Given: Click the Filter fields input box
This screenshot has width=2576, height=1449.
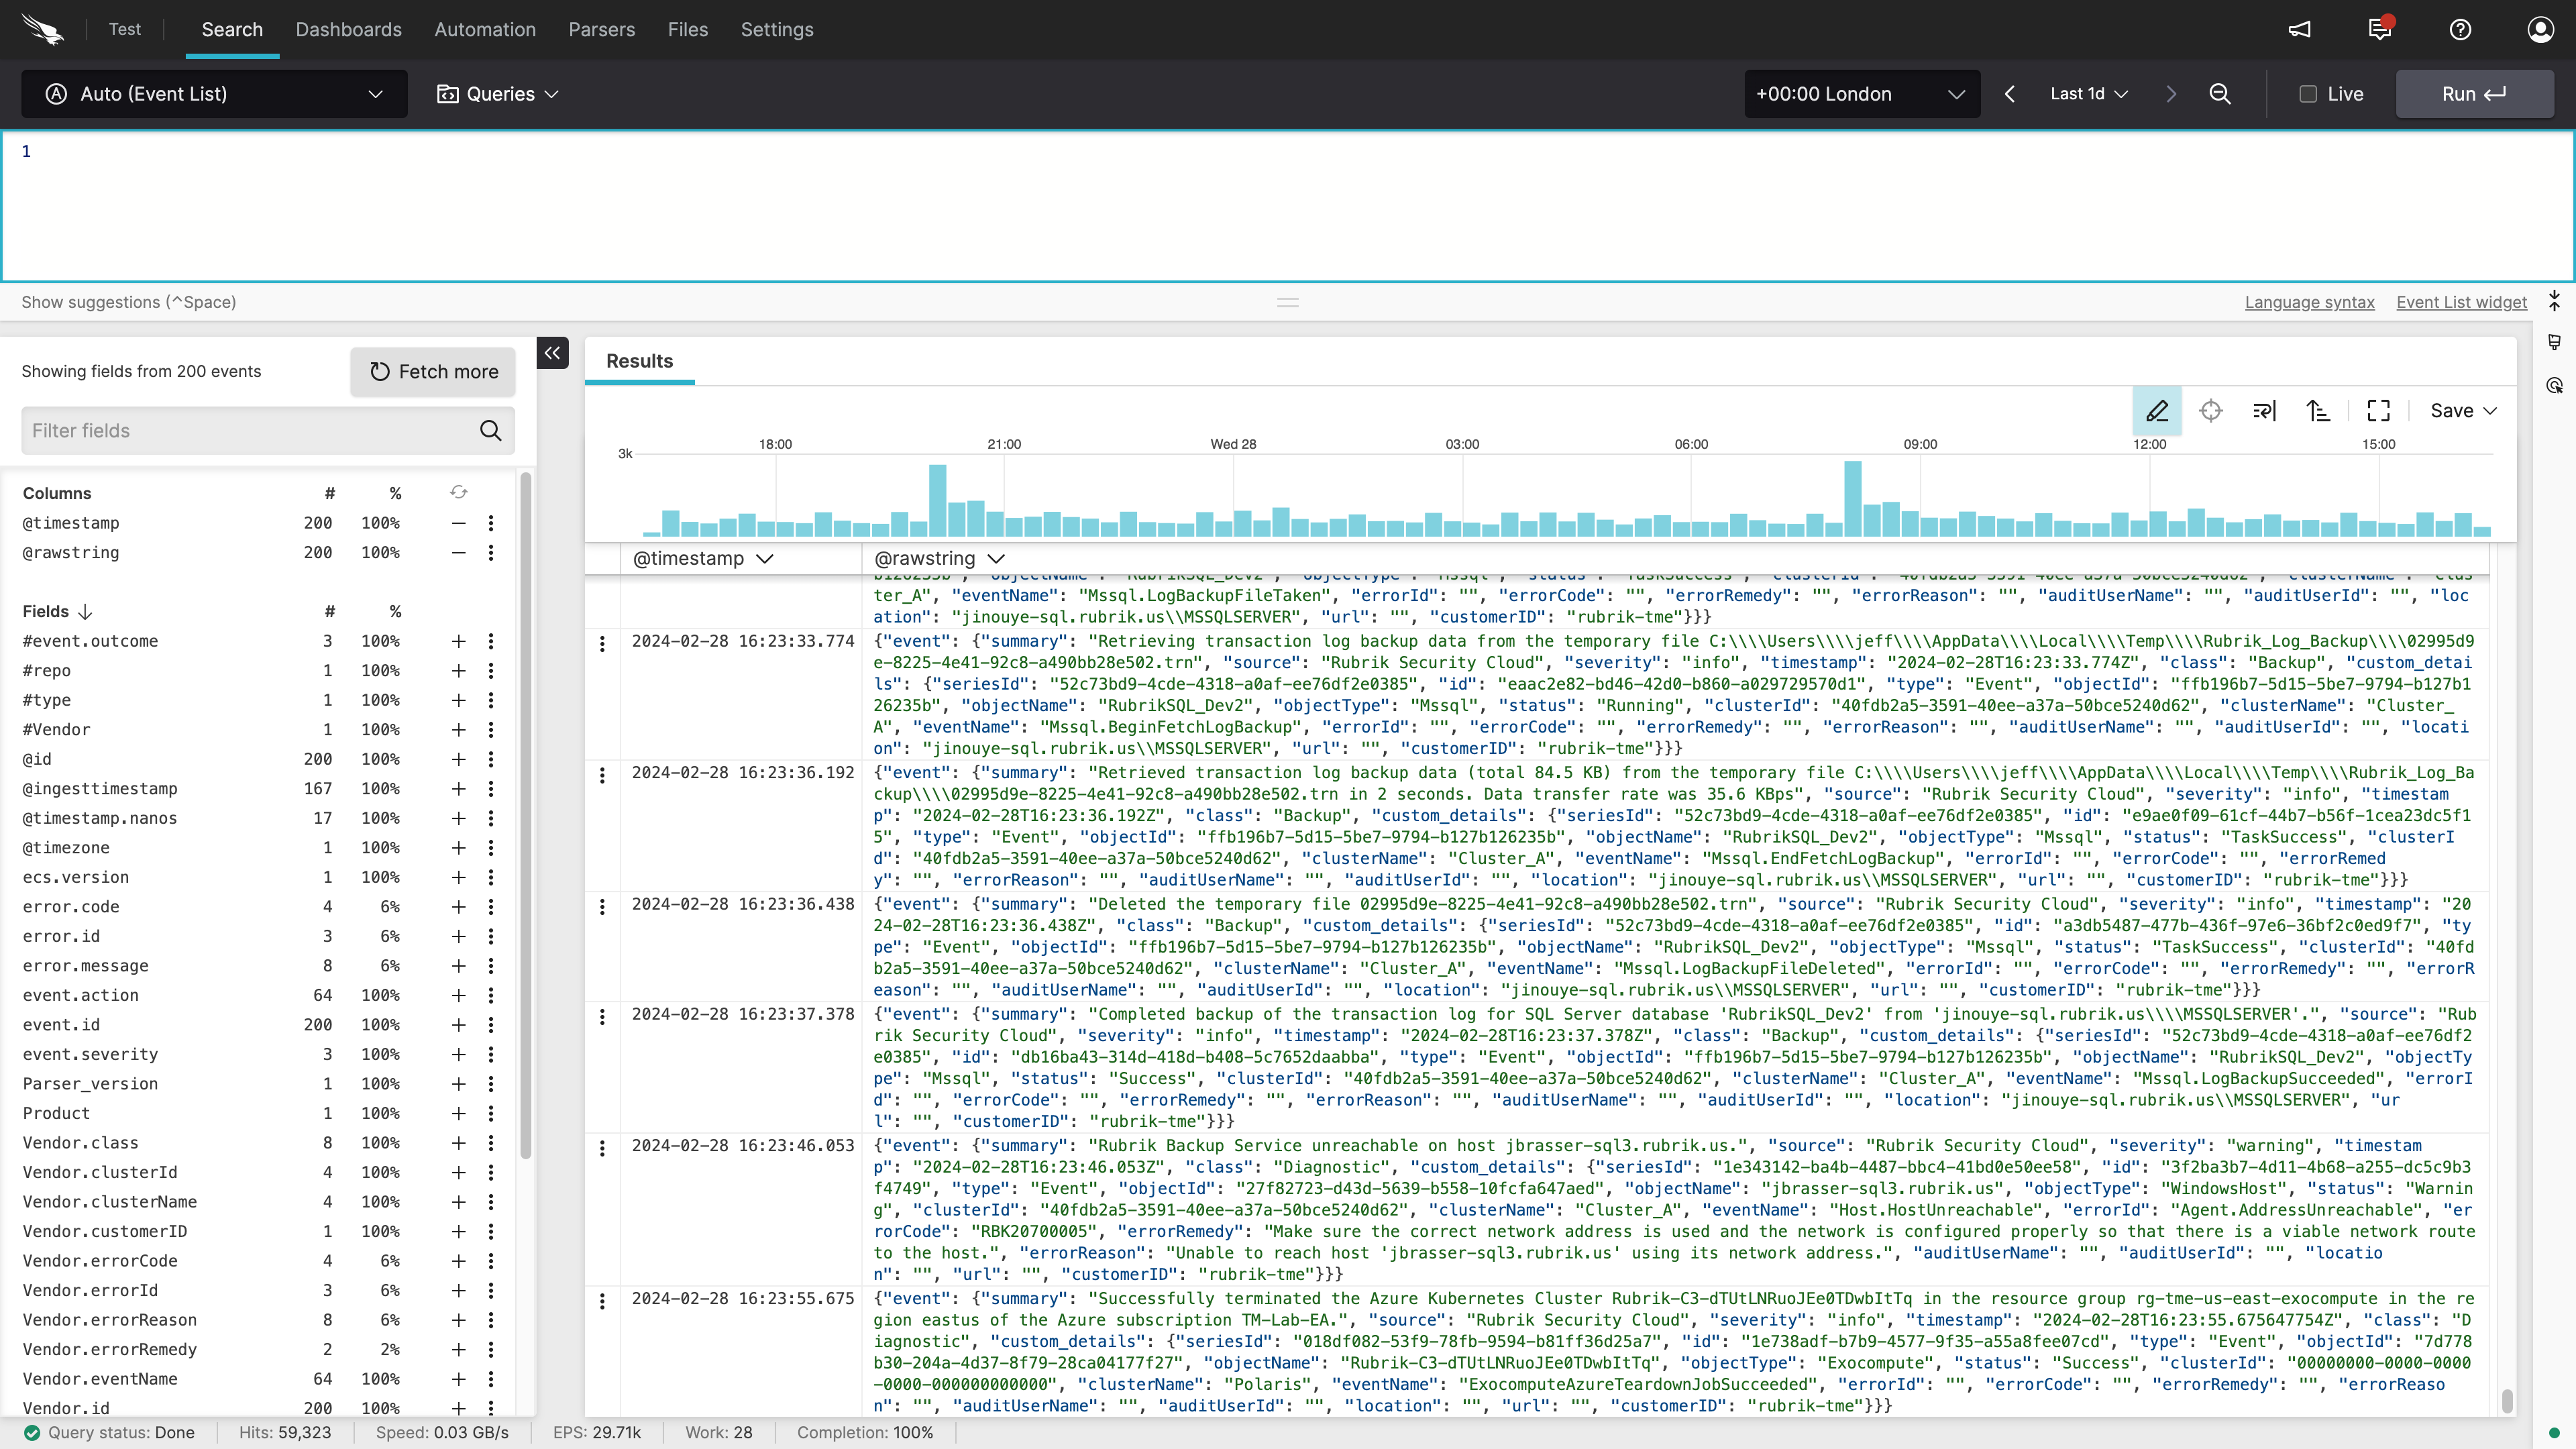Looking at the screenshot, I should [x=250, y=431].
